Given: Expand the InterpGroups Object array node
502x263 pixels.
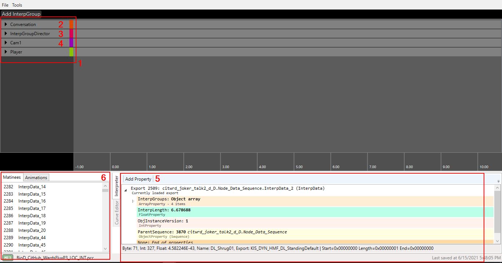Looking at the screenshot, I should 133,201.
